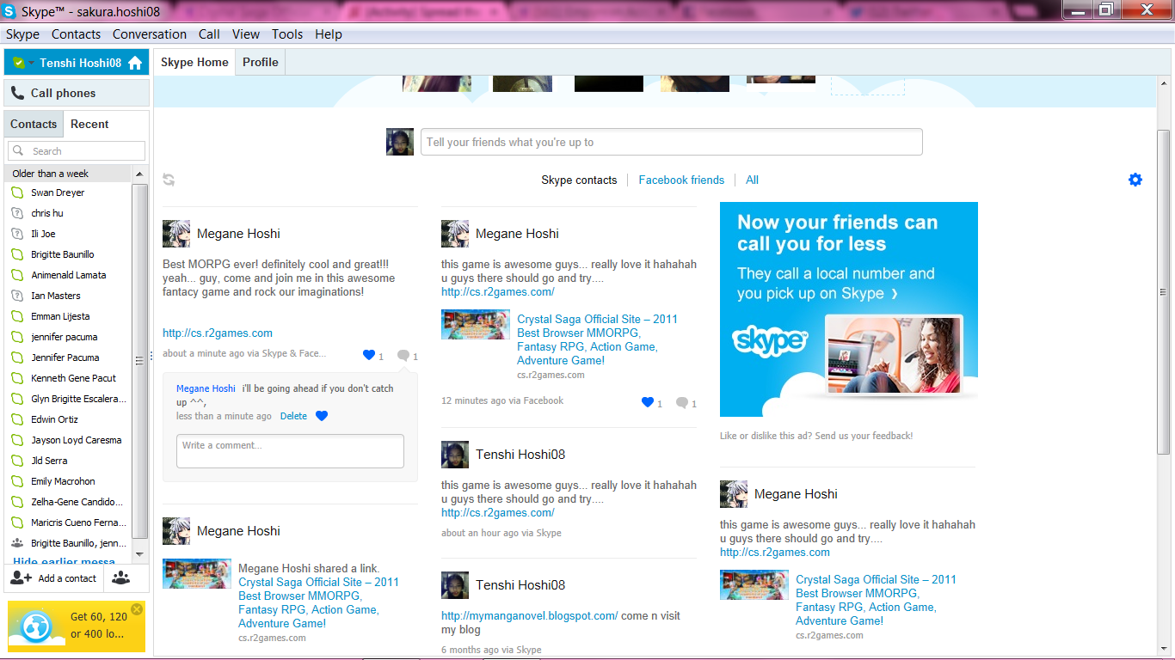Delete Megane Hoshi's comment
This screenshot has width=1175, height=660.
click(293, 416)
